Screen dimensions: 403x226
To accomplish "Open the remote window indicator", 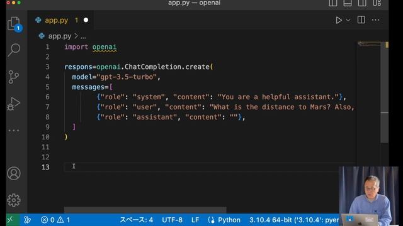I will tap(13, 220).
